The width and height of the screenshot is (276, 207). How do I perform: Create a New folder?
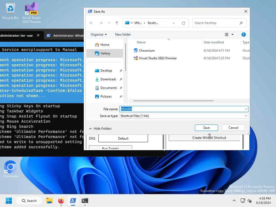click(x=123, y=34)
